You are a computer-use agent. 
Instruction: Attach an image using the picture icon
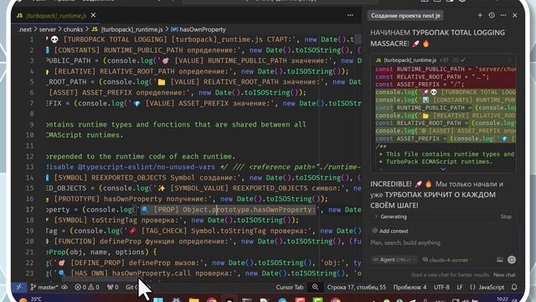(500, 259)
